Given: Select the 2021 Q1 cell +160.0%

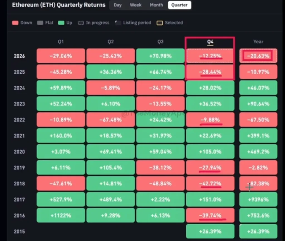Looking at the screenshot, I should point(61,136).
